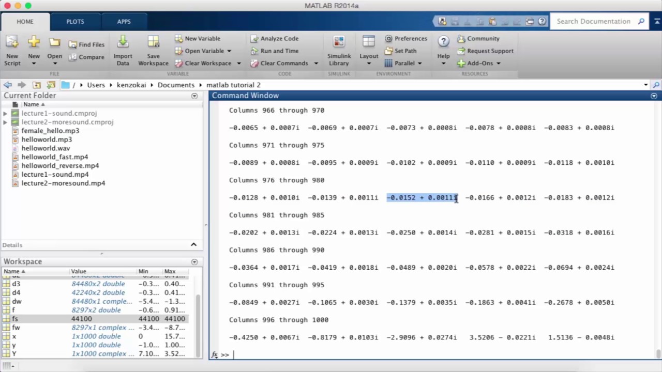Open the Clear Workspace dropdown arrow

(x=238, y=63)
